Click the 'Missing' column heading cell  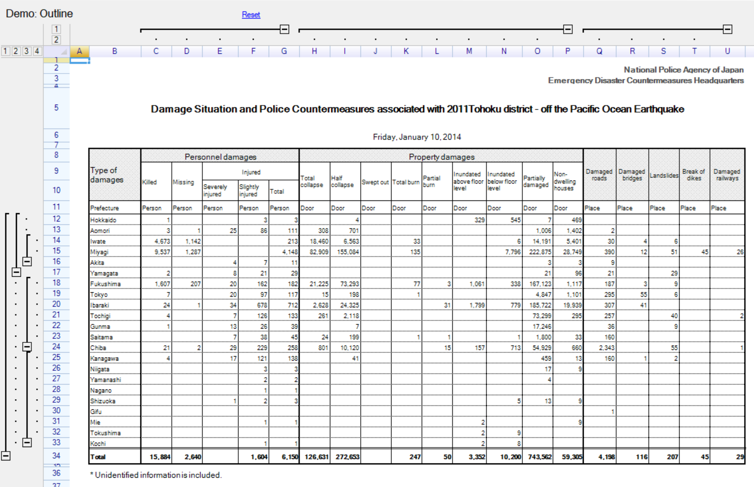187,182
